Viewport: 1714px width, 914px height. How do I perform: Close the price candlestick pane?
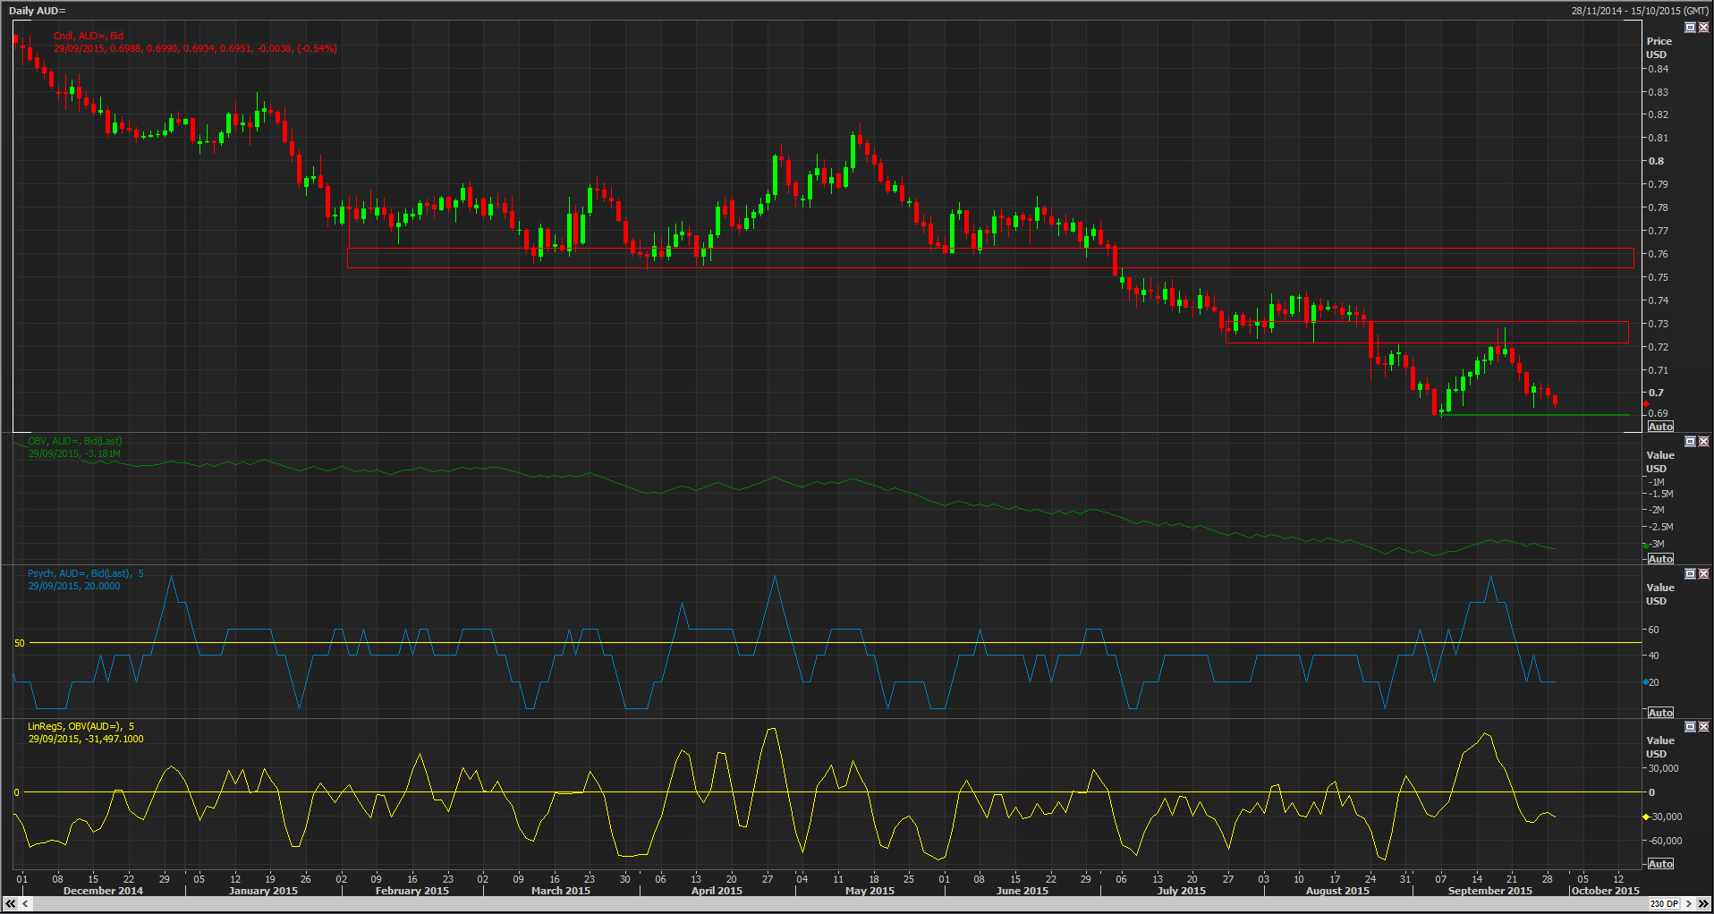(1703, 28)
